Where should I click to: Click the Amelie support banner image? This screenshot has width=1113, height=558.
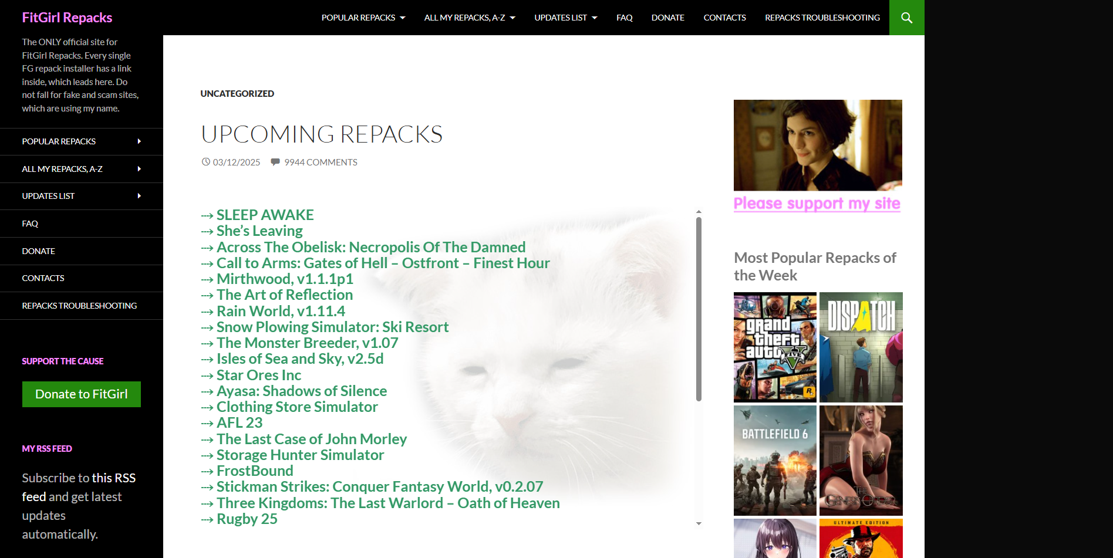point(817,145)
